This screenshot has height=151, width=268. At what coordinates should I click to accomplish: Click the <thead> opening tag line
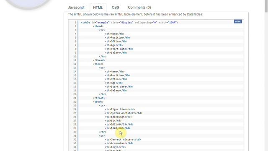(98, 26)
